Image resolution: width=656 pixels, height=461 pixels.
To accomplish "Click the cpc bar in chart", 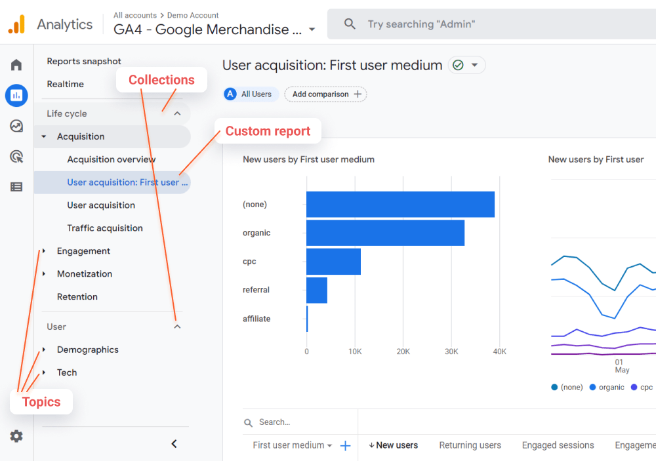I will (333, 262).
